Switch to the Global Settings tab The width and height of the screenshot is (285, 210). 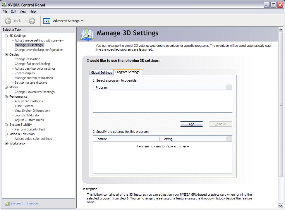(102, 73)
